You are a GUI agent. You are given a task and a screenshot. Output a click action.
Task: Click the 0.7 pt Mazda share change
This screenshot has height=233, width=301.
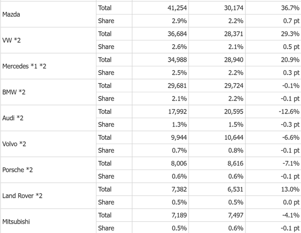coord(291,21)
